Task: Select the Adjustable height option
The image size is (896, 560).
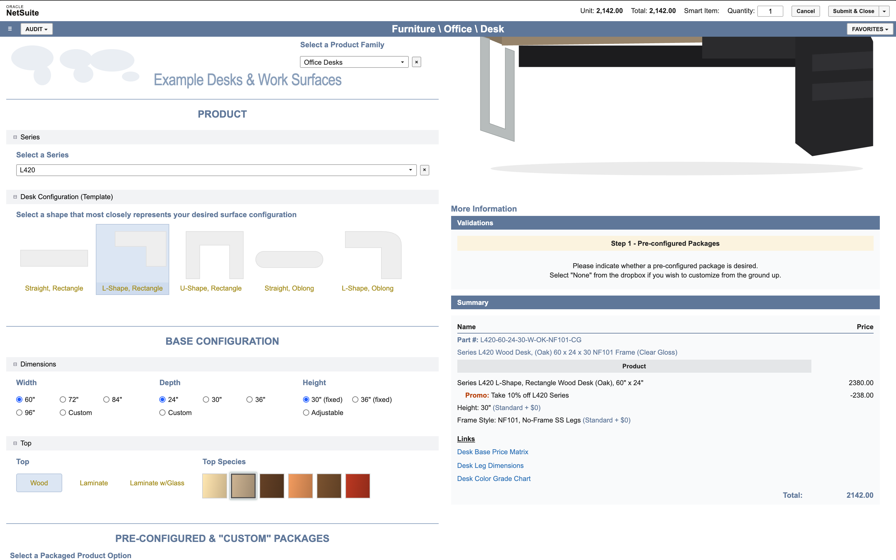Action: pyautogui.click(x=306, y=413)
